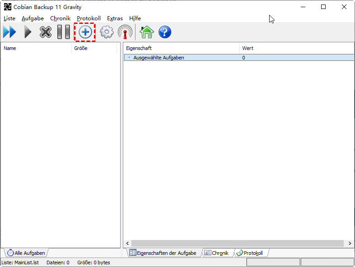Switch to the Protokoll tab at bottom
Viewport: 355px width, 267px height.
pos(251,253)
